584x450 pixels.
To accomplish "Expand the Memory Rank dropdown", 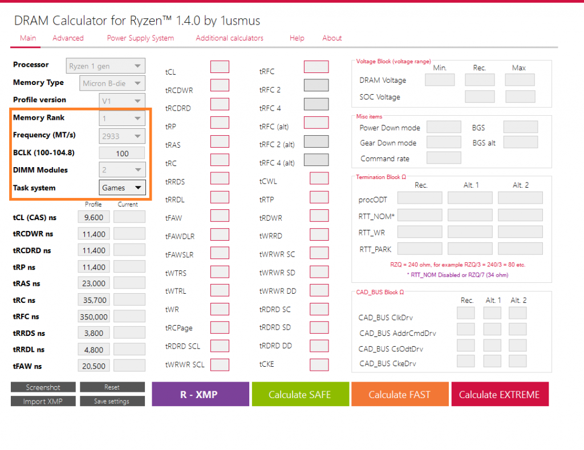I will [122, 119].
